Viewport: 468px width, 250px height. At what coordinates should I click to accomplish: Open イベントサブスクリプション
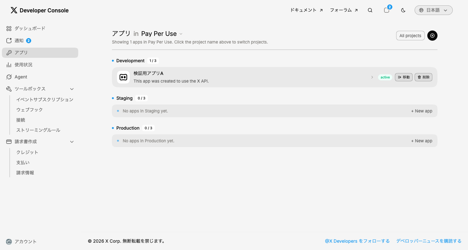45,99
